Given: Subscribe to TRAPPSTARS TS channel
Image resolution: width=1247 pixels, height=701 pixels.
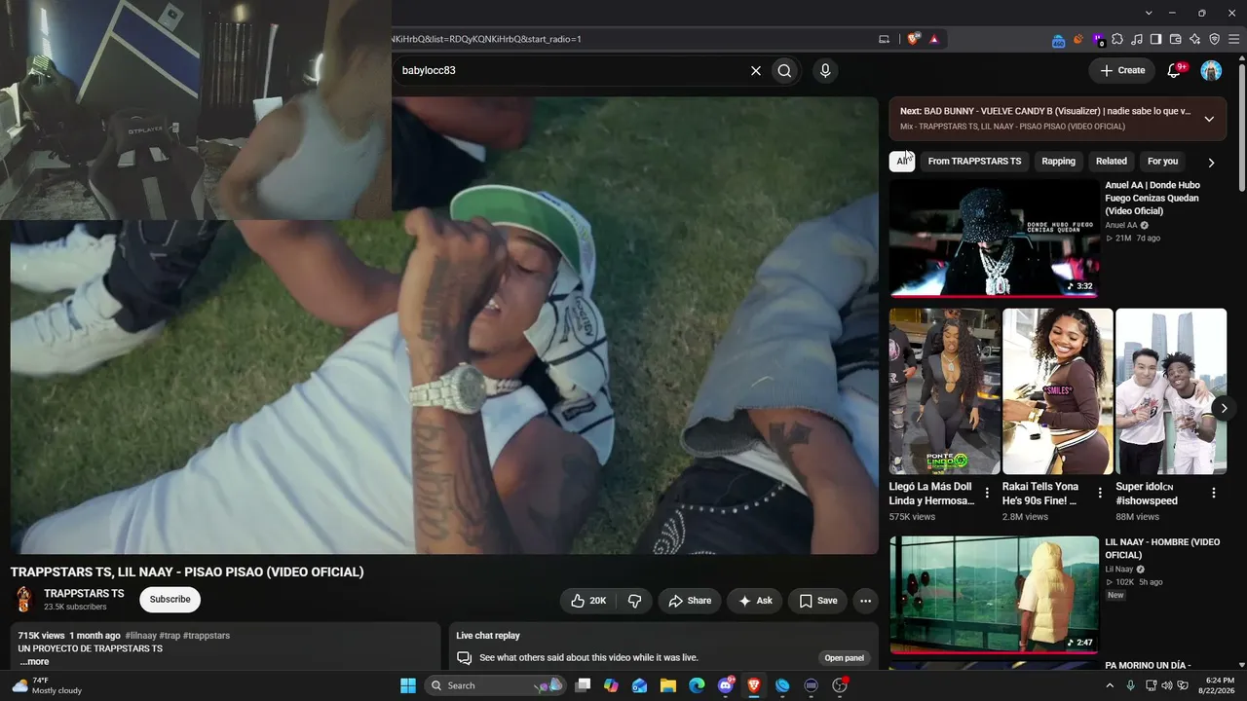Looking at the screenshot, I should [170, 600].
